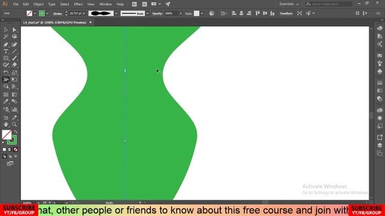Viewport: 385px width, 216px height.
Task: Pick the Eraser tool
Action: [14, 65]
